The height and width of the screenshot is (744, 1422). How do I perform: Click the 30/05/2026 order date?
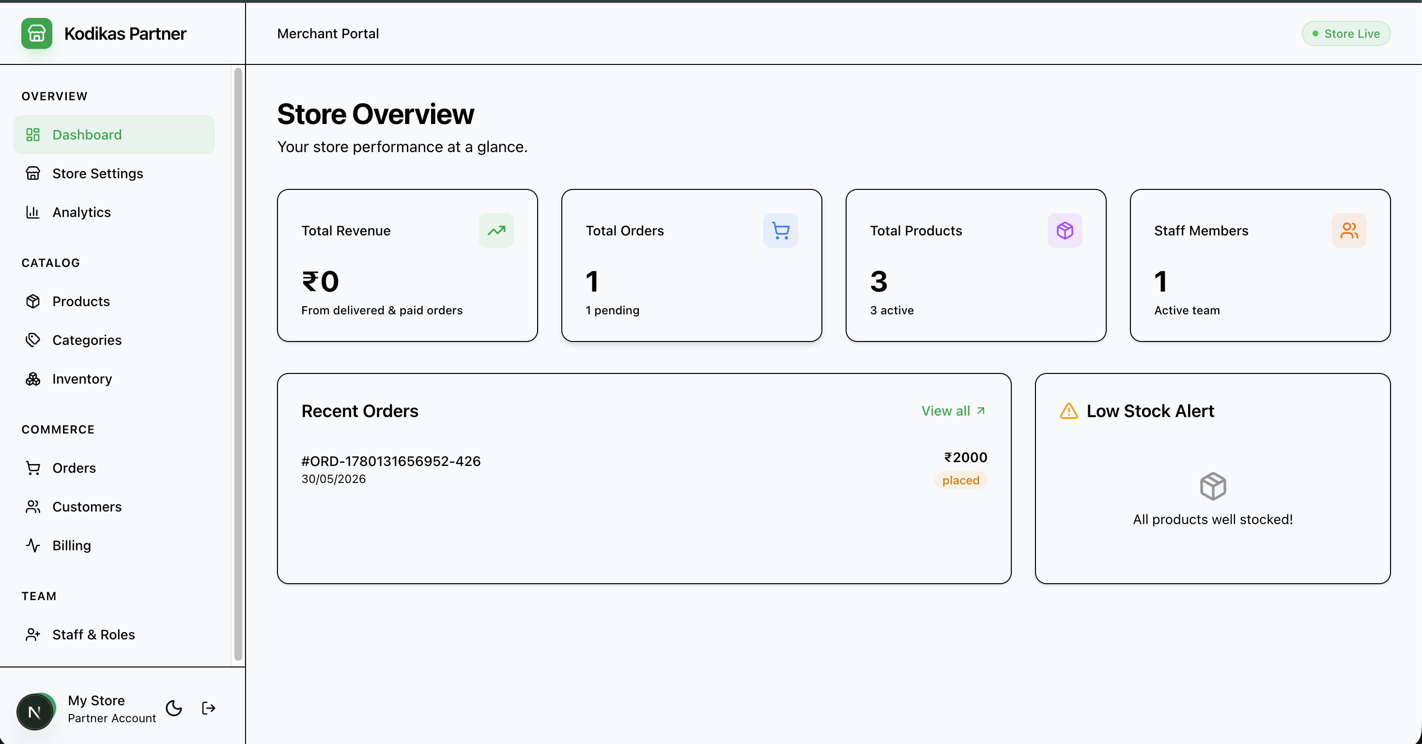click(x=333, y=479)
